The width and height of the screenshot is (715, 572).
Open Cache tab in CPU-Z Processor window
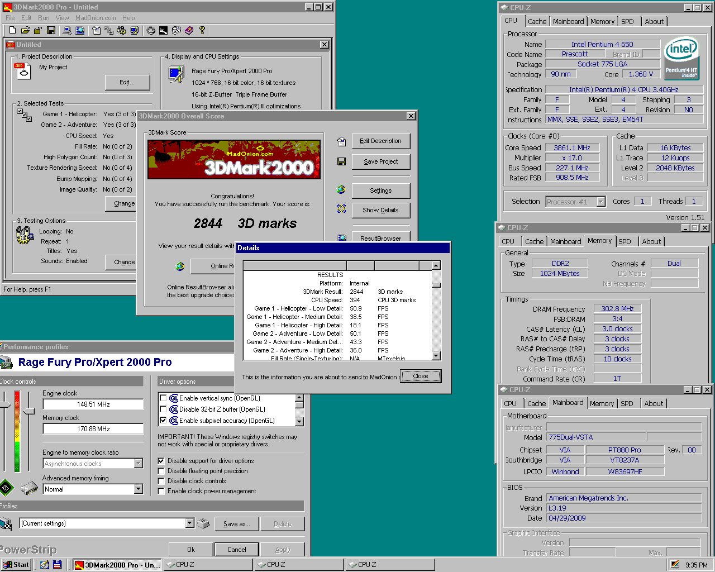point(537,21)
